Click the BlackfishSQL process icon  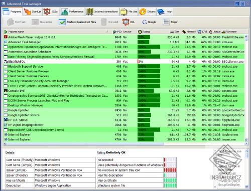(x=6, y=62)
